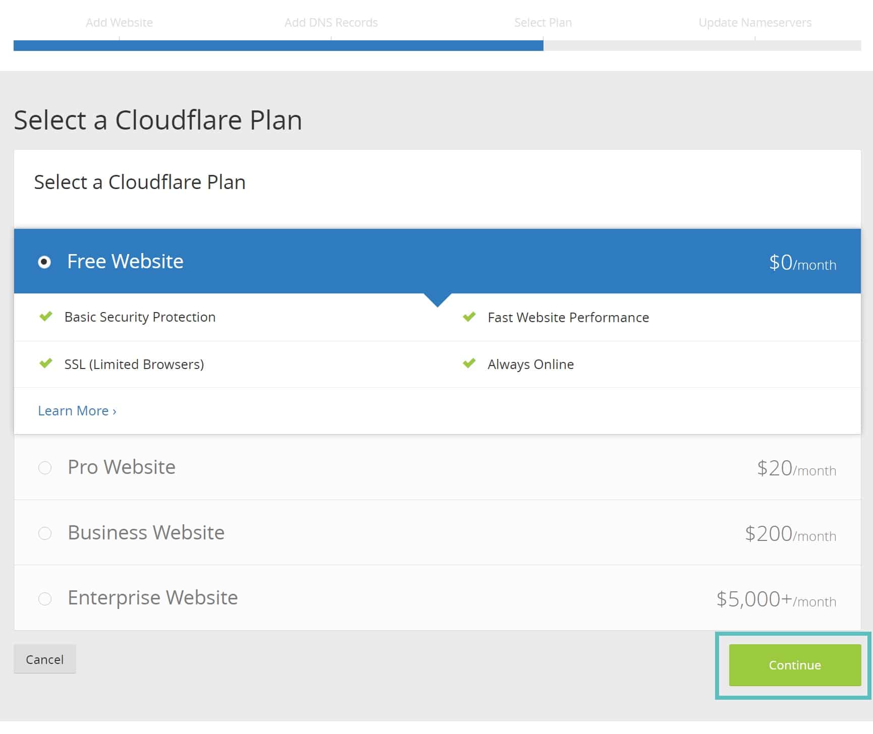Viewport: 873px width, 734px height.
Task: Click Cancel to abort plan selection
Action: (x=45, y=659)
